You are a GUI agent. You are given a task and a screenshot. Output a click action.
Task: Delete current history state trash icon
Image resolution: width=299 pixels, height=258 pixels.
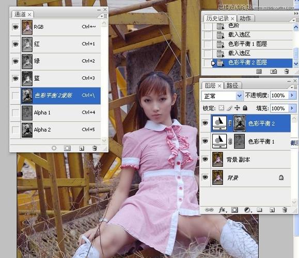tap(287, 71)
